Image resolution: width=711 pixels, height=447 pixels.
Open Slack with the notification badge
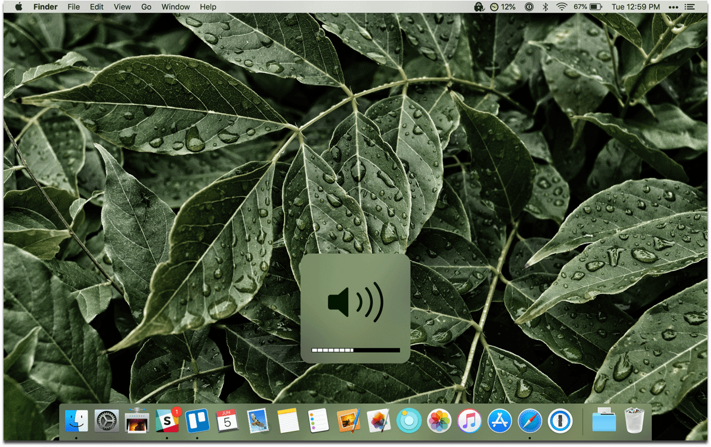pyautogui.click(x=167, y=421)
